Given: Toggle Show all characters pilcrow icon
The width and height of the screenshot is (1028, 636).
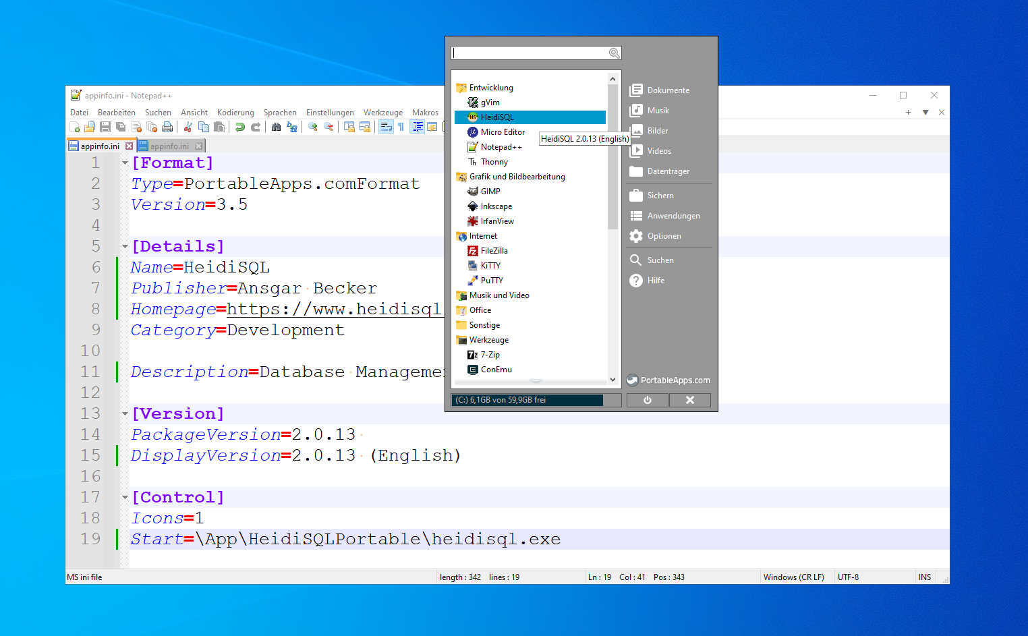Looking at the screenshot, I should [x=401, y=127].
